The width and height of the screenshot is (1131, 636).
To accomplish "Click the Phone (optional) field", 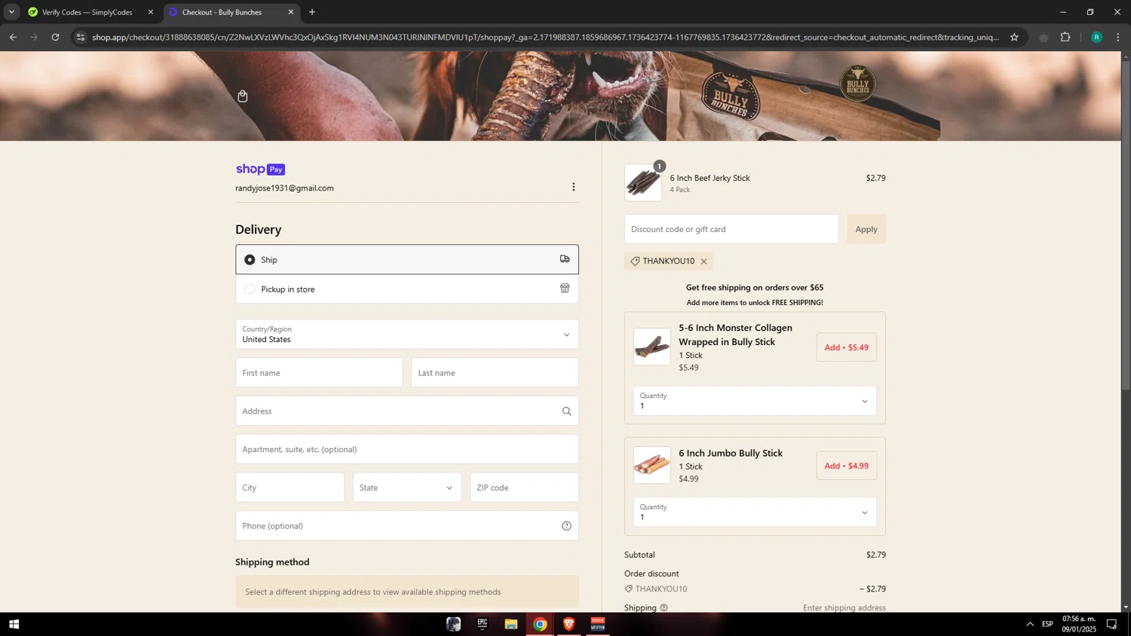I will coord(407,526).
